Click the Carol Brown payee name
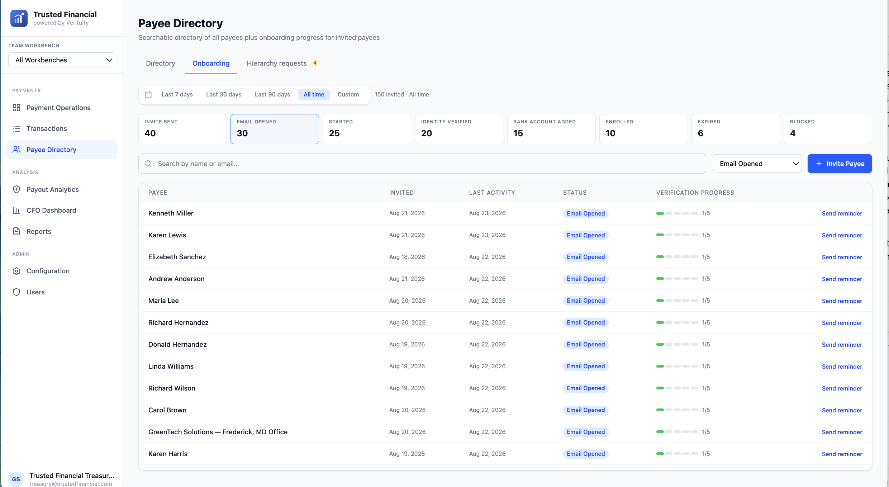Screen dimensions: 889x487 (x=167, y=410)
